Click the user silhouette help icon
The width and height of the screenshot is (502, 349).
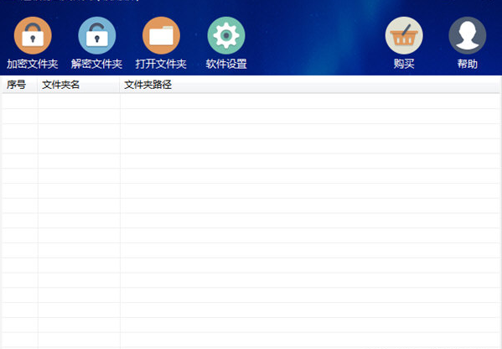click(468, 35)
